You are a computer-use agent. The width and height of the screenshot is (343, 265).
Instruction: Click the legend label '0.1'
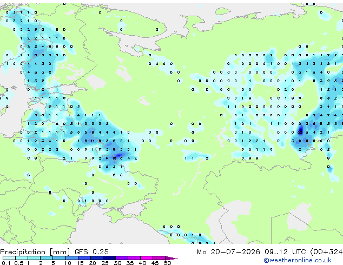6,263
